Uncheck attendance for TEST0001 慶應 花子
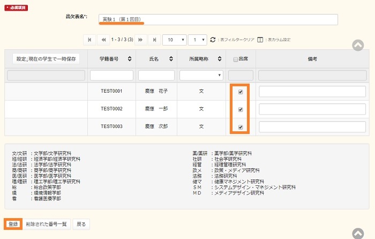 (x=241, y=92)
